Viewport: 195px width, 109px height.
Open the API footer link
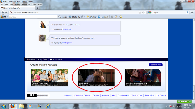[113, 96]
